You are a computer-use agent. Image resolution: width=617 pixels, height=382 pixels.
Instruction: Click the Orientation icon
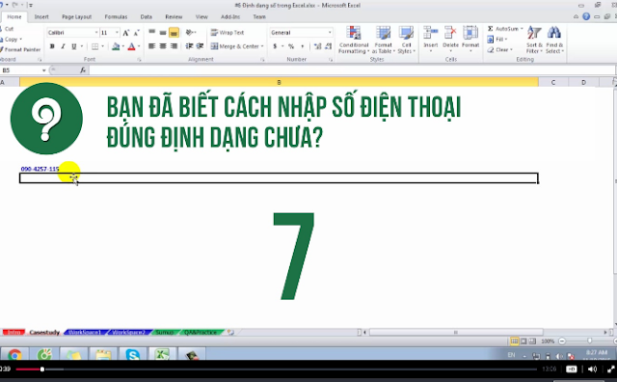(x=190, y=32)
